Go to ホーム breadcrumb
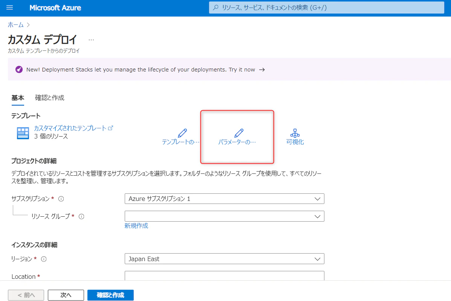Image resolution: width=451 pixels, height=301 pixels. [x=15, y=25]
